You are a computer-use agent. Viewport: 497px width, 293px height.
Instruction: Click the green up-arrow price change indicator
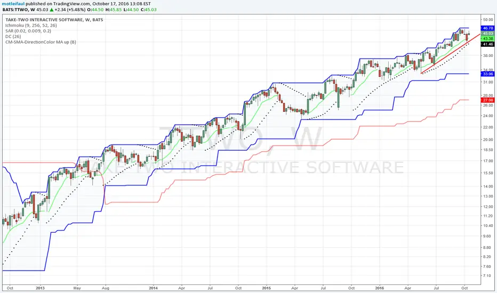[52, 10]
